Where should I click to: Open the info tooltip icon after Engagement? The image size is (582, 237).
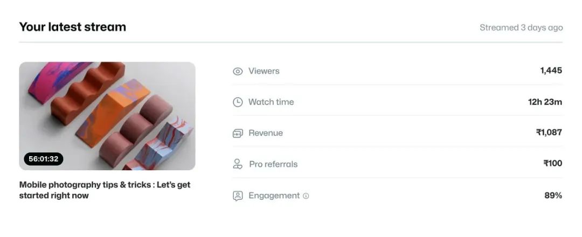coord(306,196)
